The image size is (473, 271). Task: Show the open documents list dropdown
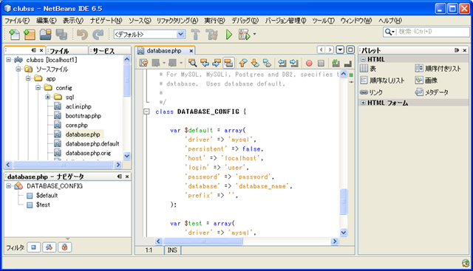(x=340, y=49)
